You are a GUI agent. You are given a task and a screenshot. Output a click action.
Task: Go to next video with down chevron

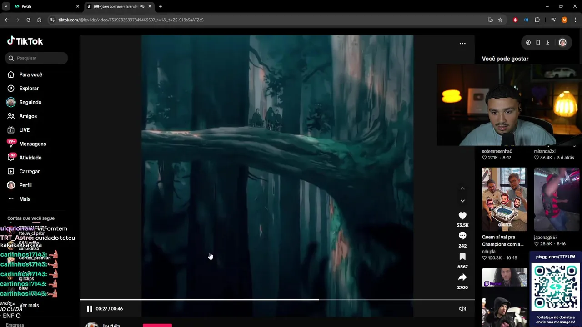(462, 201)
